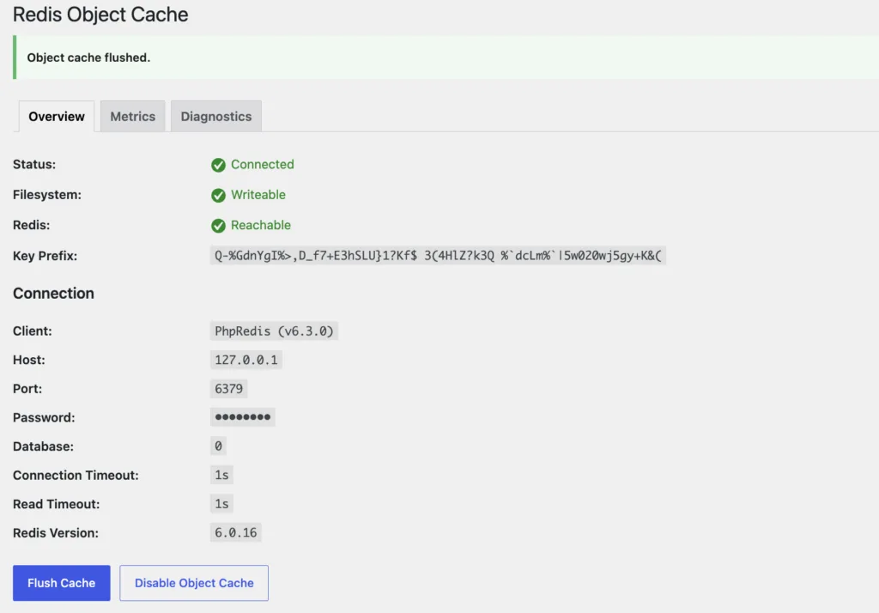Click the PhpRedis (v6.3.0) client value
Image resolution: width=879 pixels, height=613 pixels.
click(x=274, y=331)
